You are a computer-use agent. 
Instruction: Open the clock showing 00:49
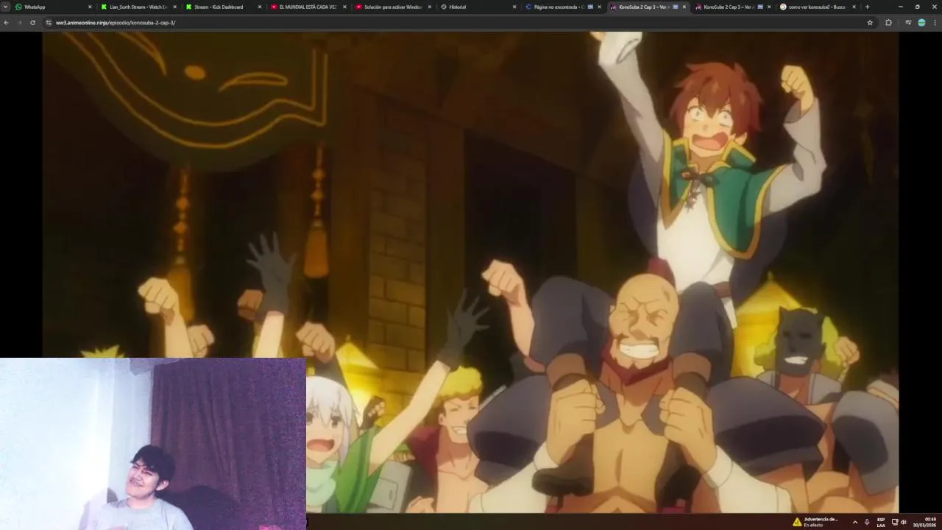point(924,522)
